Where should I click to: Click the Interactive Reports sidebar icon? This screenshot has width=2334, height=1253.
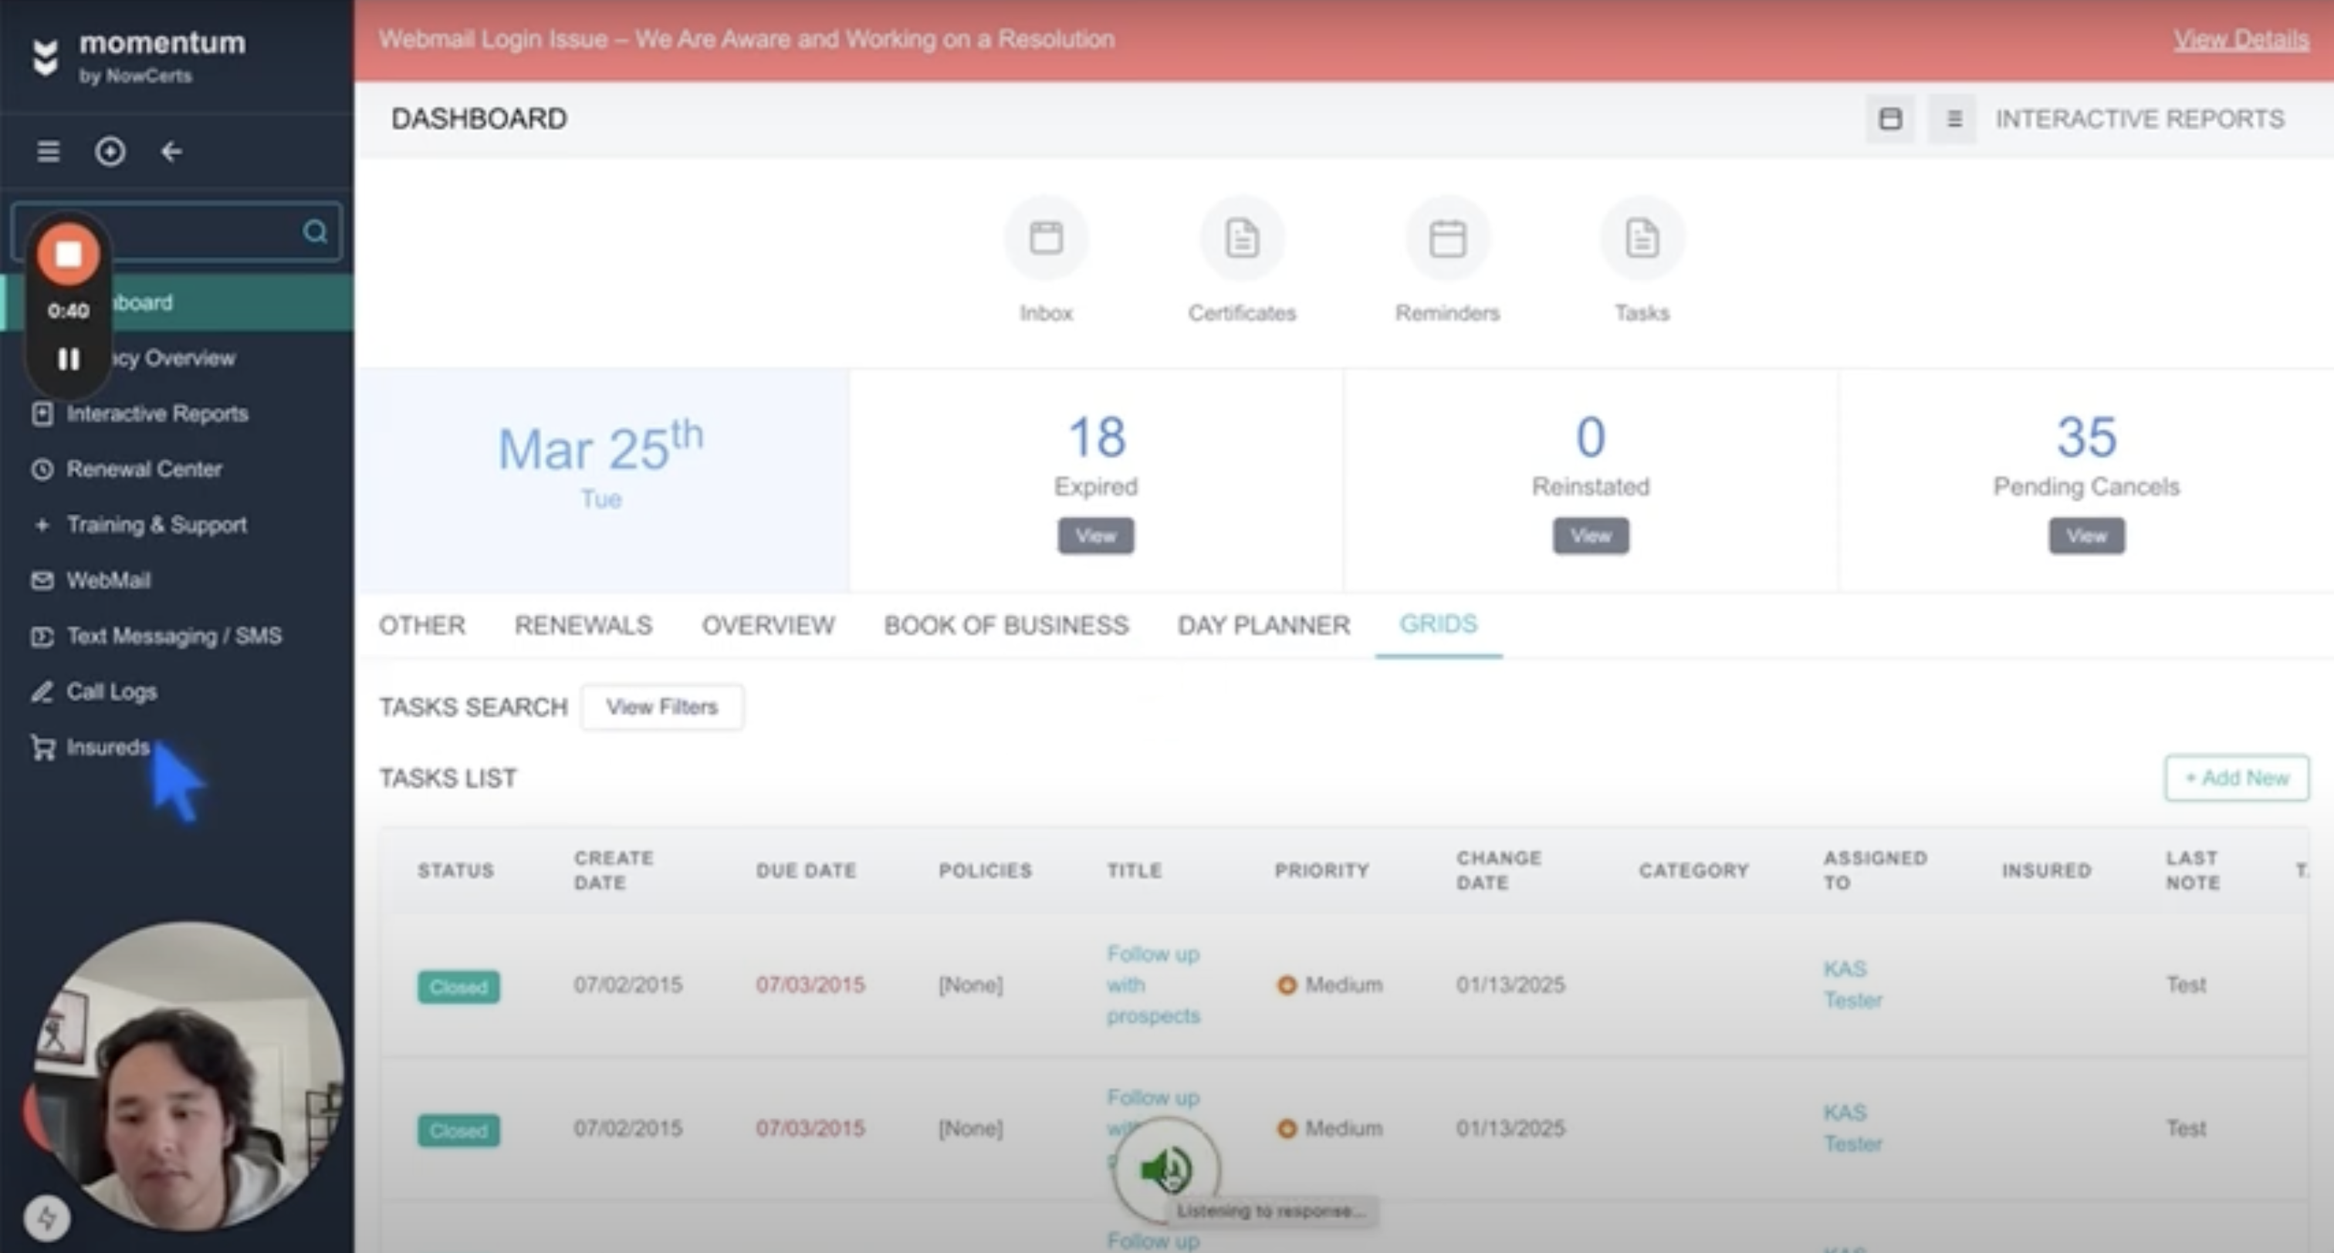[x=42, y=414]
